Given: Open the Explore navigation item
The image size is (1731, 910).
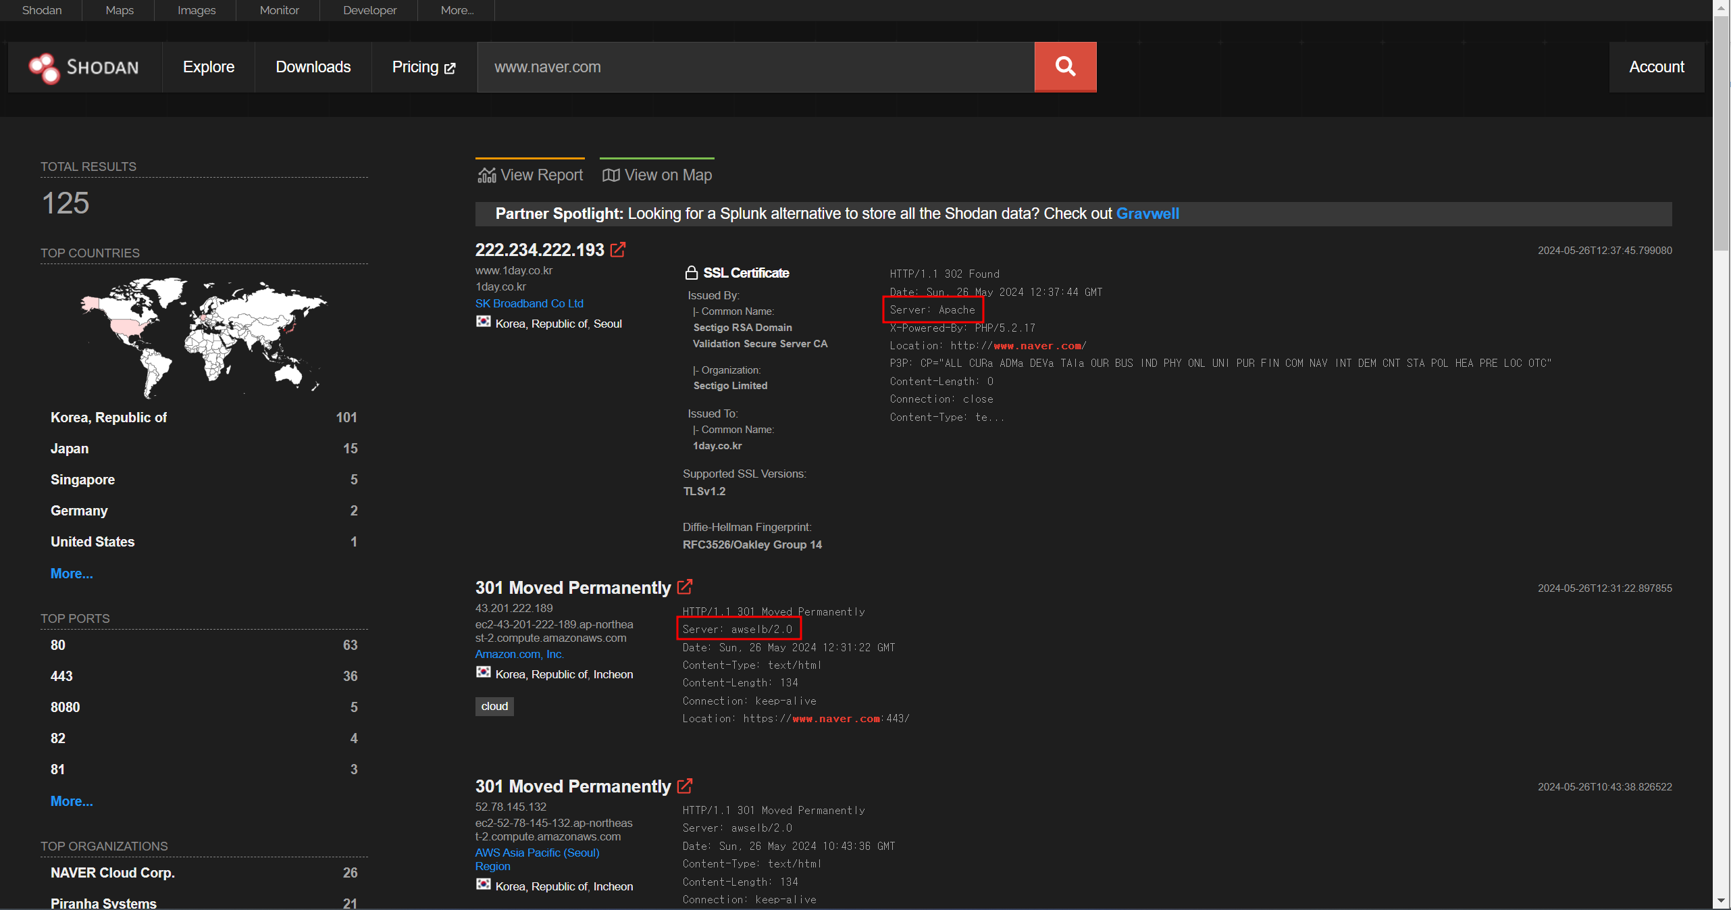Looking at the screenshot, I should coord(209,67).
